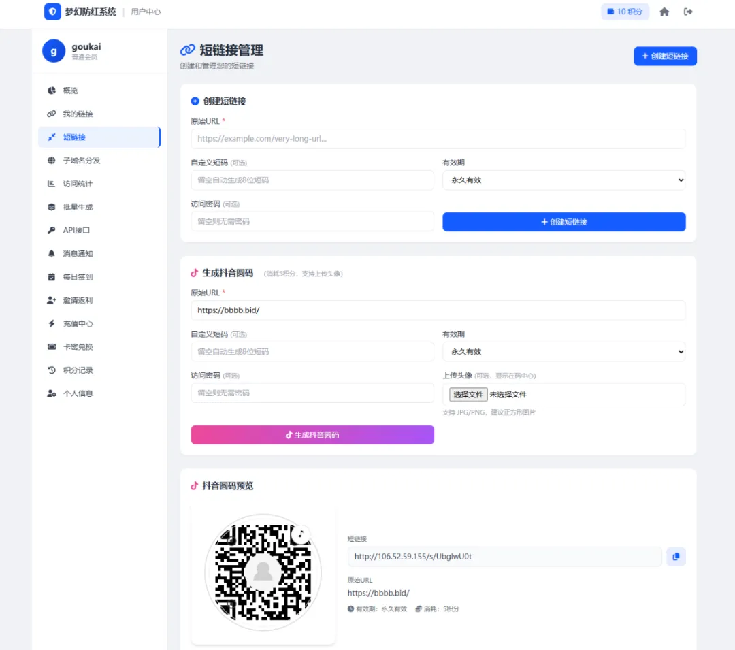Viewport: 735px width, 650px height.
Task: Open 访问统计 in the sidebar
Action: [x=99, y=184]
